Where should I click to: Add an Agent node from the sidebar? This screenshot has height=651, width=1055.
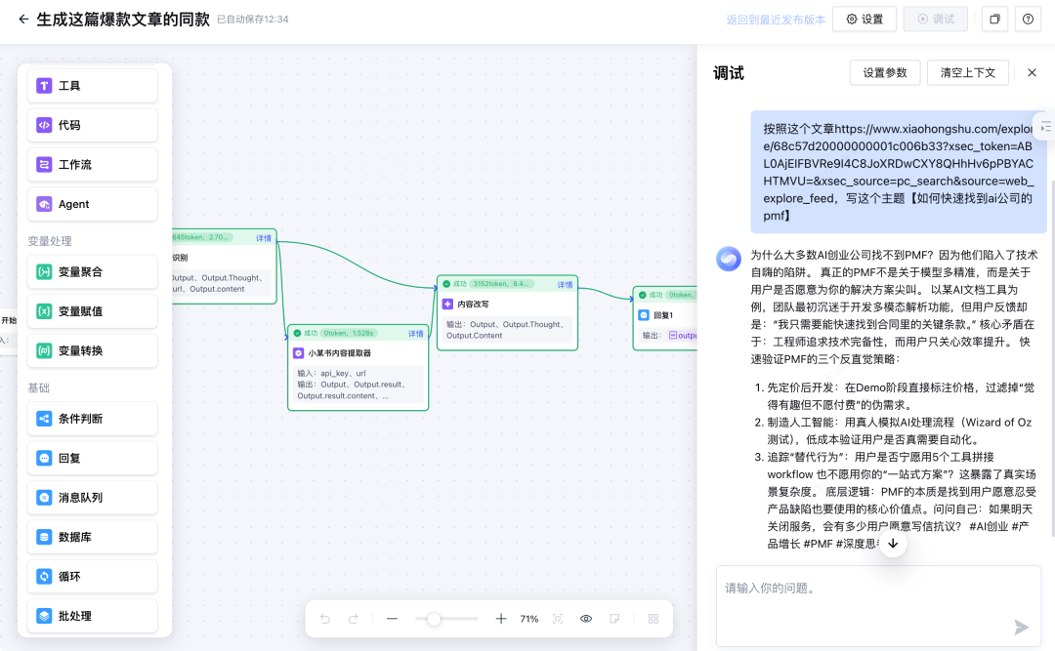tap(92, 204)
